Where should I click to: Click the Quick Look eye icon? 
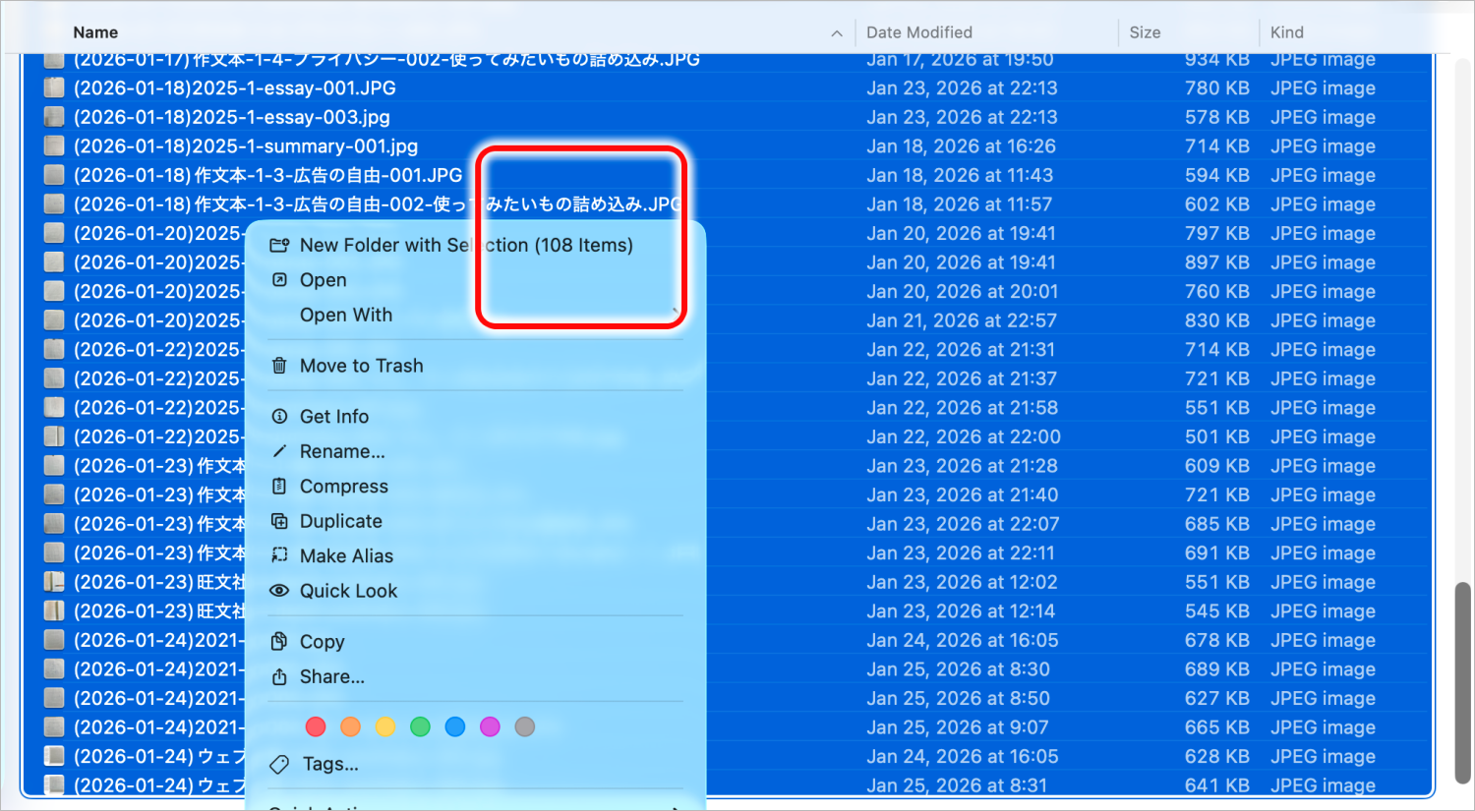click(279, 591)
